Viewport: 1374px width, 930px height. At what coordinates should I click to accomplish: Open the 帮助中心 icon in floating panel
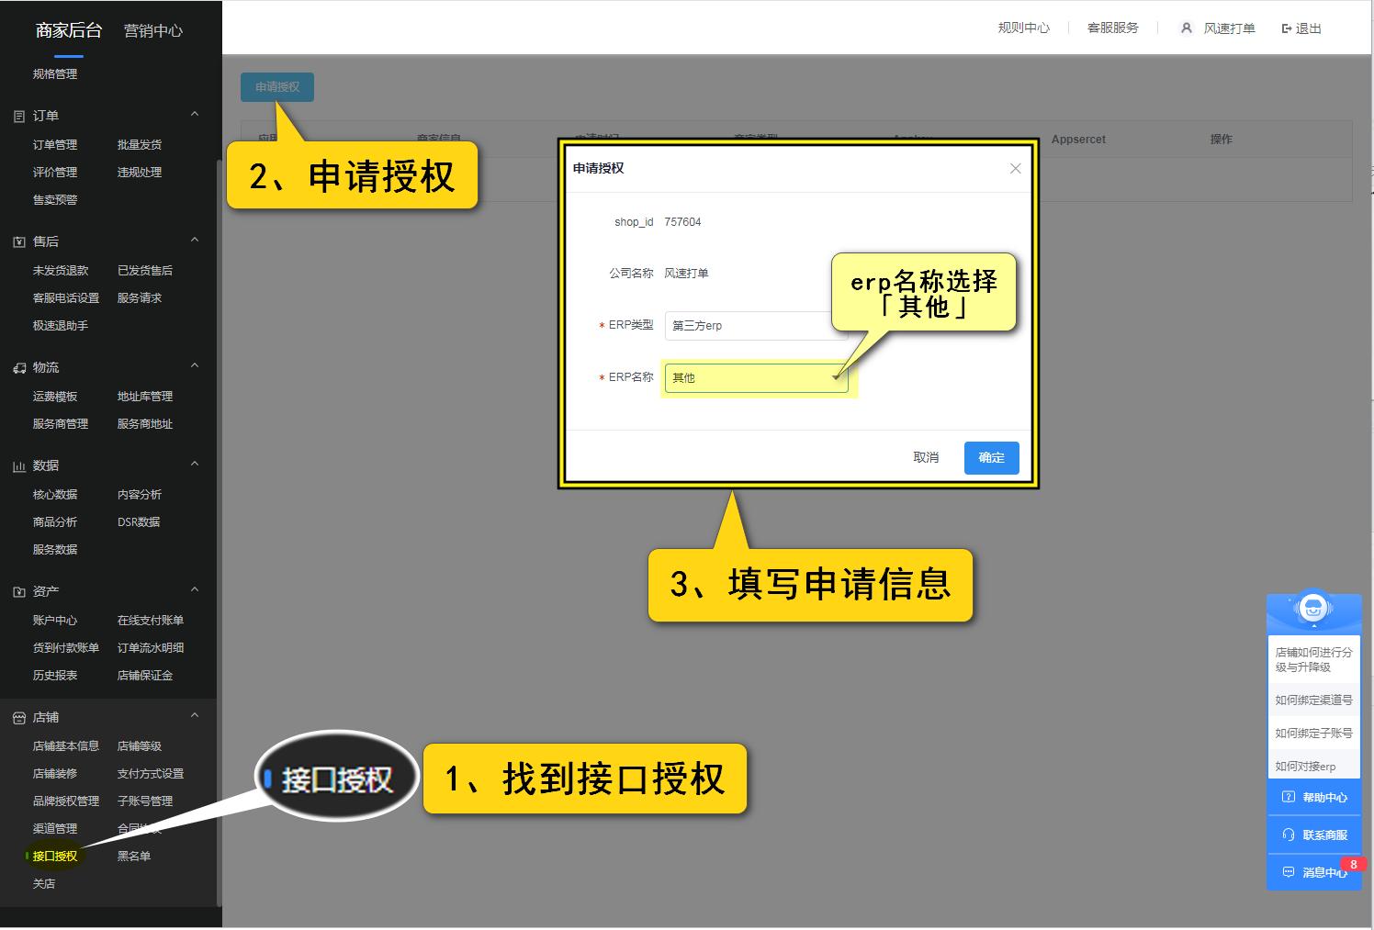[1287, 797]
